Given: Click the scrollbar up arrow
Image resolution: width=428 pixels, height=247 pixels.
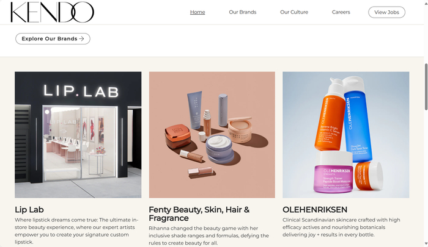Looking at the screenshot, I should [426, 2].
